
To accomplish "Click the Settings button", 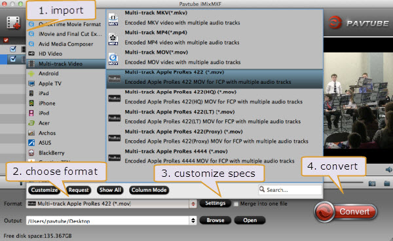I will (215, 203).
